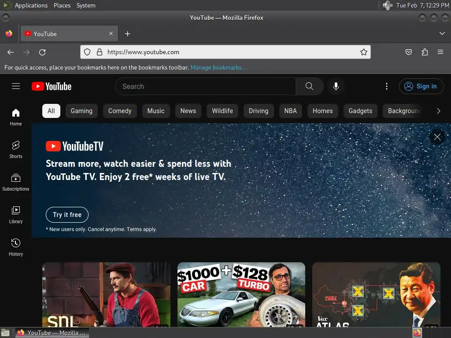Open History in the sidebar
This screenshot has height=338, width=451.
coord(16,247)
